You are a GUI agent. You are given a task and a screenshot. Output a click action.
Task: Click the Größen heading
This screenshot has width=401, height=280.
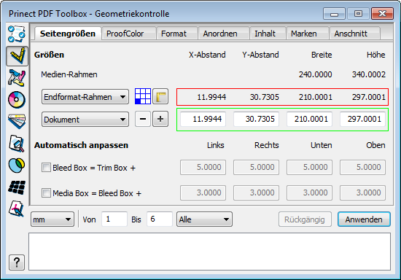49,55
